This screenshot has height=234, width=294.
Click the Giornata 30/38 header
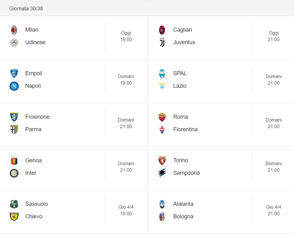(26, 8)
